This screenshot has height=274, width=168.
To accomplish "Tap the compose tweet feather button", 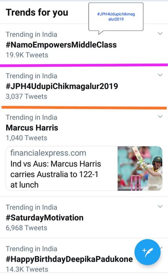I will click(x=147, y=252).
